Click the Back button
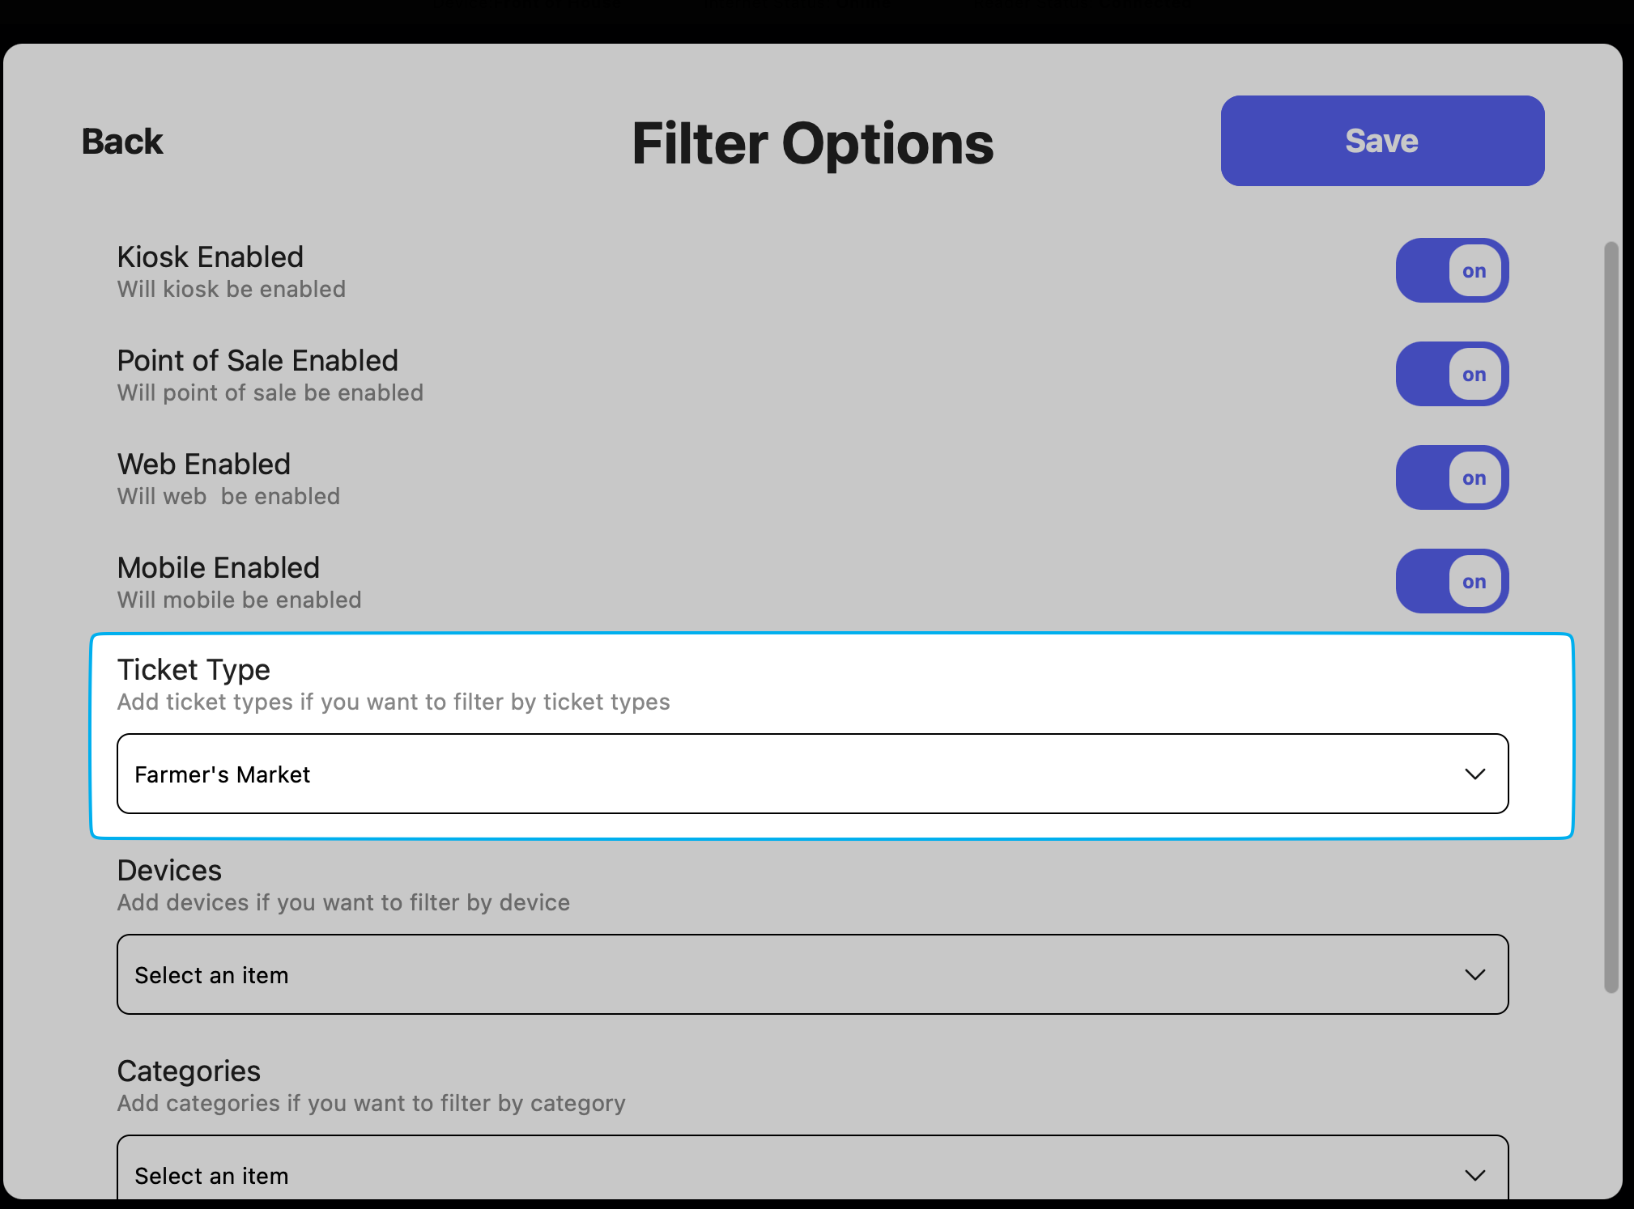 tap(122, 142)
